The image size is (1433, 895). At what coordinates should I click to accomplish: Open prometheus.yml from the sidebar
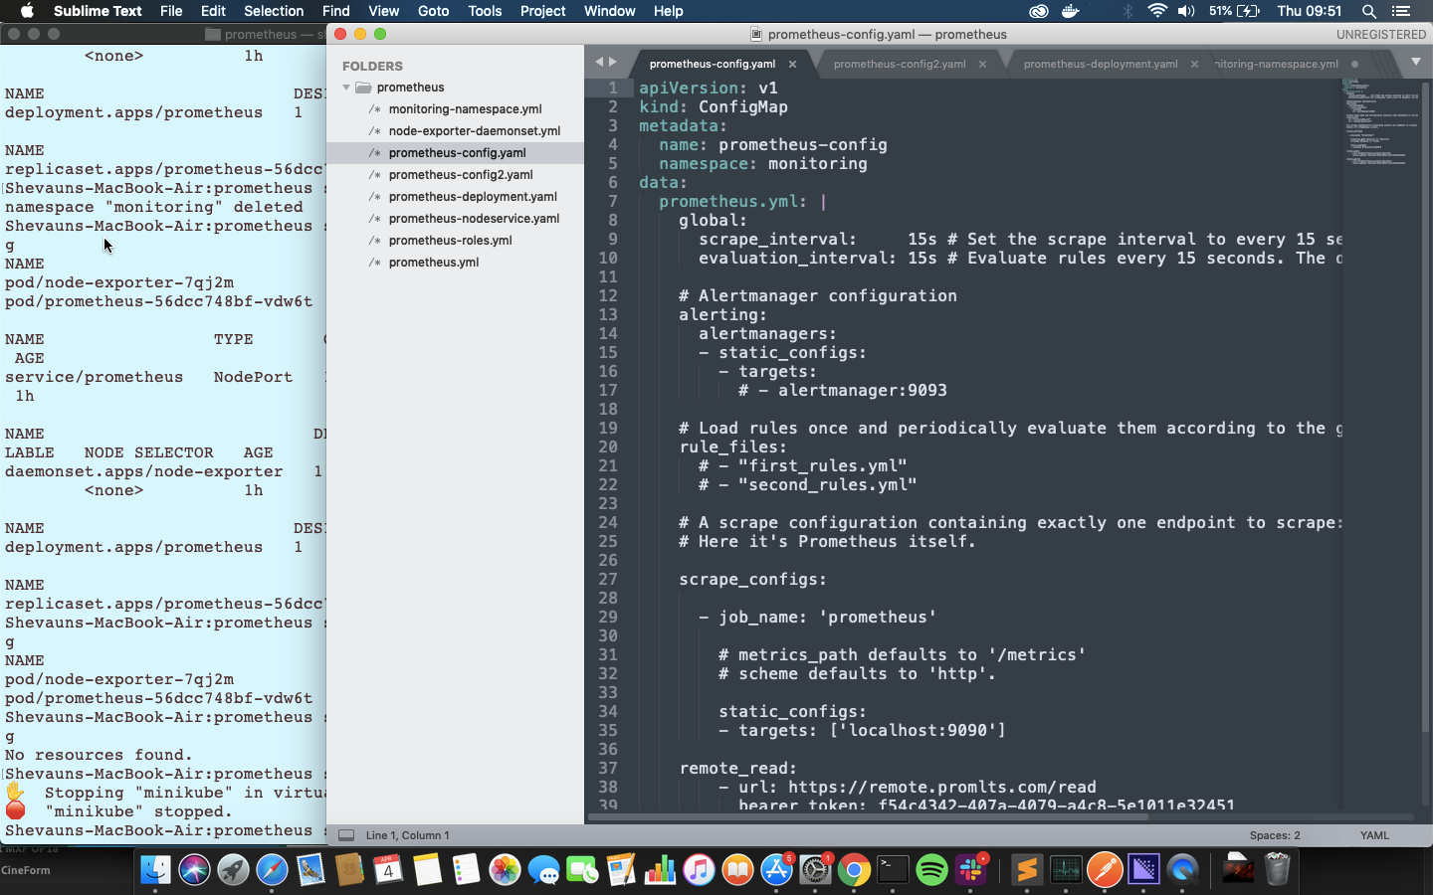433,263
